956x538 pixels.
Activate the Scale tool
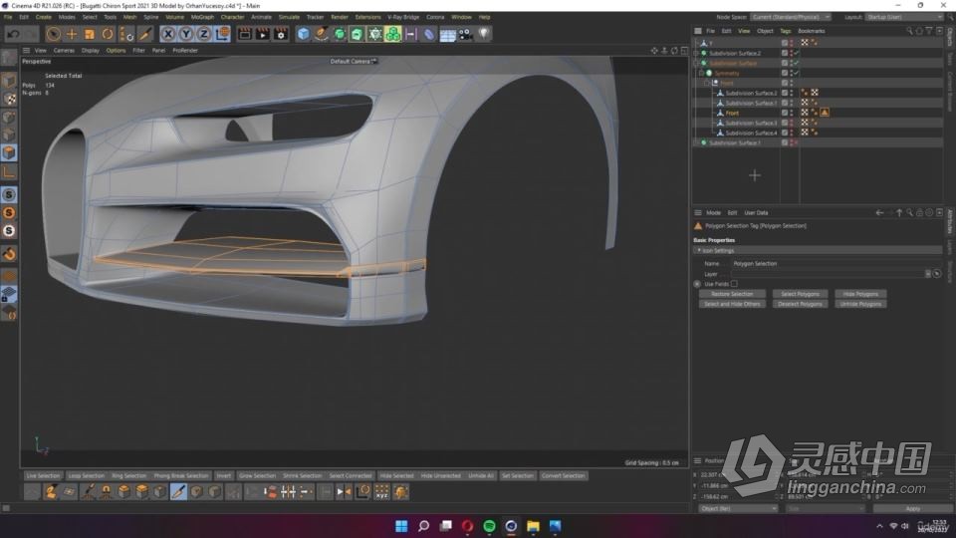pyautogui.click(x=89, y=34)
